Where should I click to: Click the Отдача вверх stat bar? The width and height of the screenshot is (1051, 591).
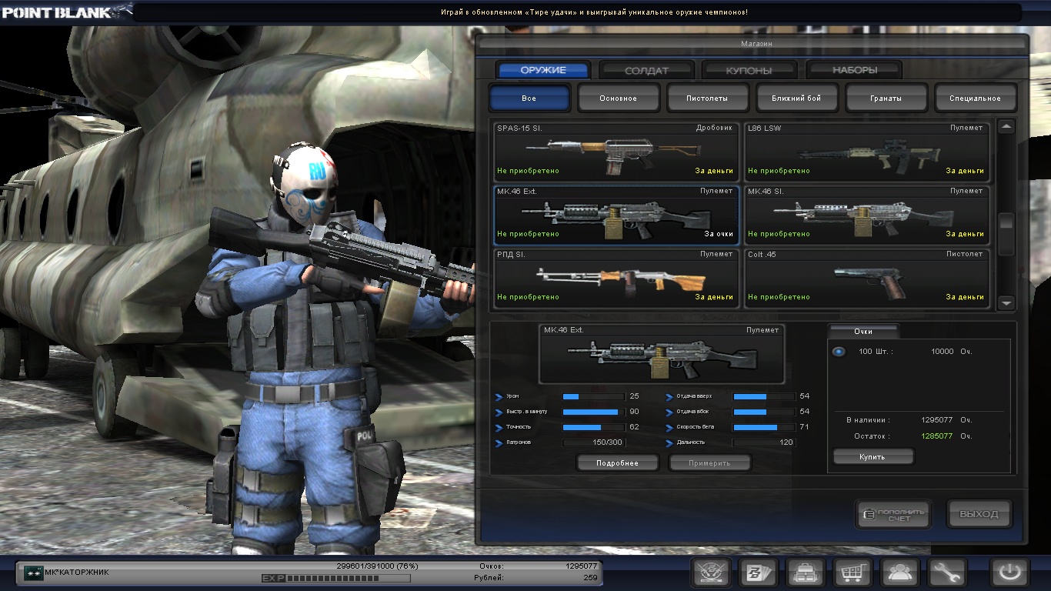coord(764,396)
